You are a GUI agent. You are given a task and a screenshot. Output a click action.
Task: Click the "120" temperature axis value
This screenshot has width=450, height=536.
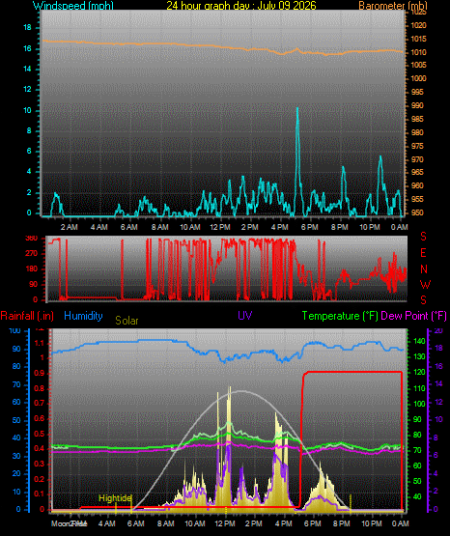[x=420, y=373]
